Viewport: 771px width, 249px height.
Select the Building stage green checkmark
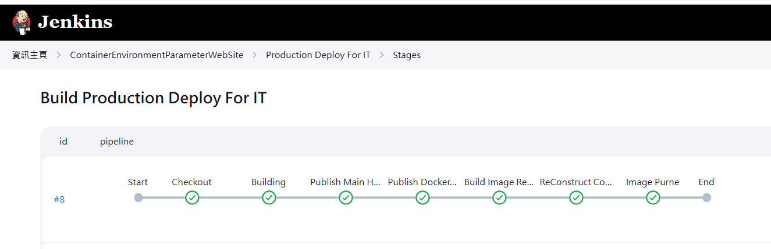point(269,198)
